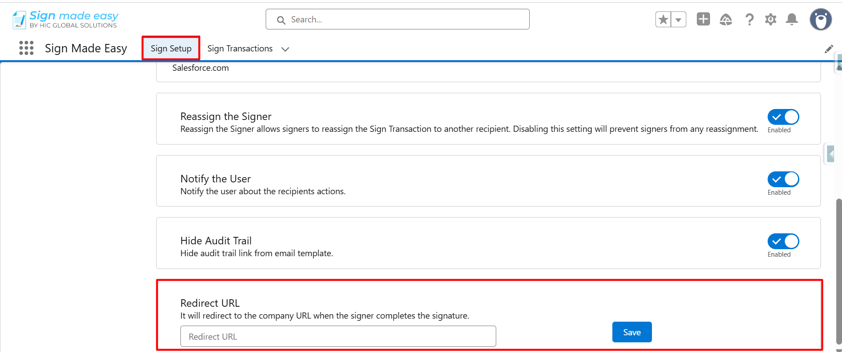Screen dimensions: 842x352
Task: Click the vertical page scrollbar
Action: point(838,272)
